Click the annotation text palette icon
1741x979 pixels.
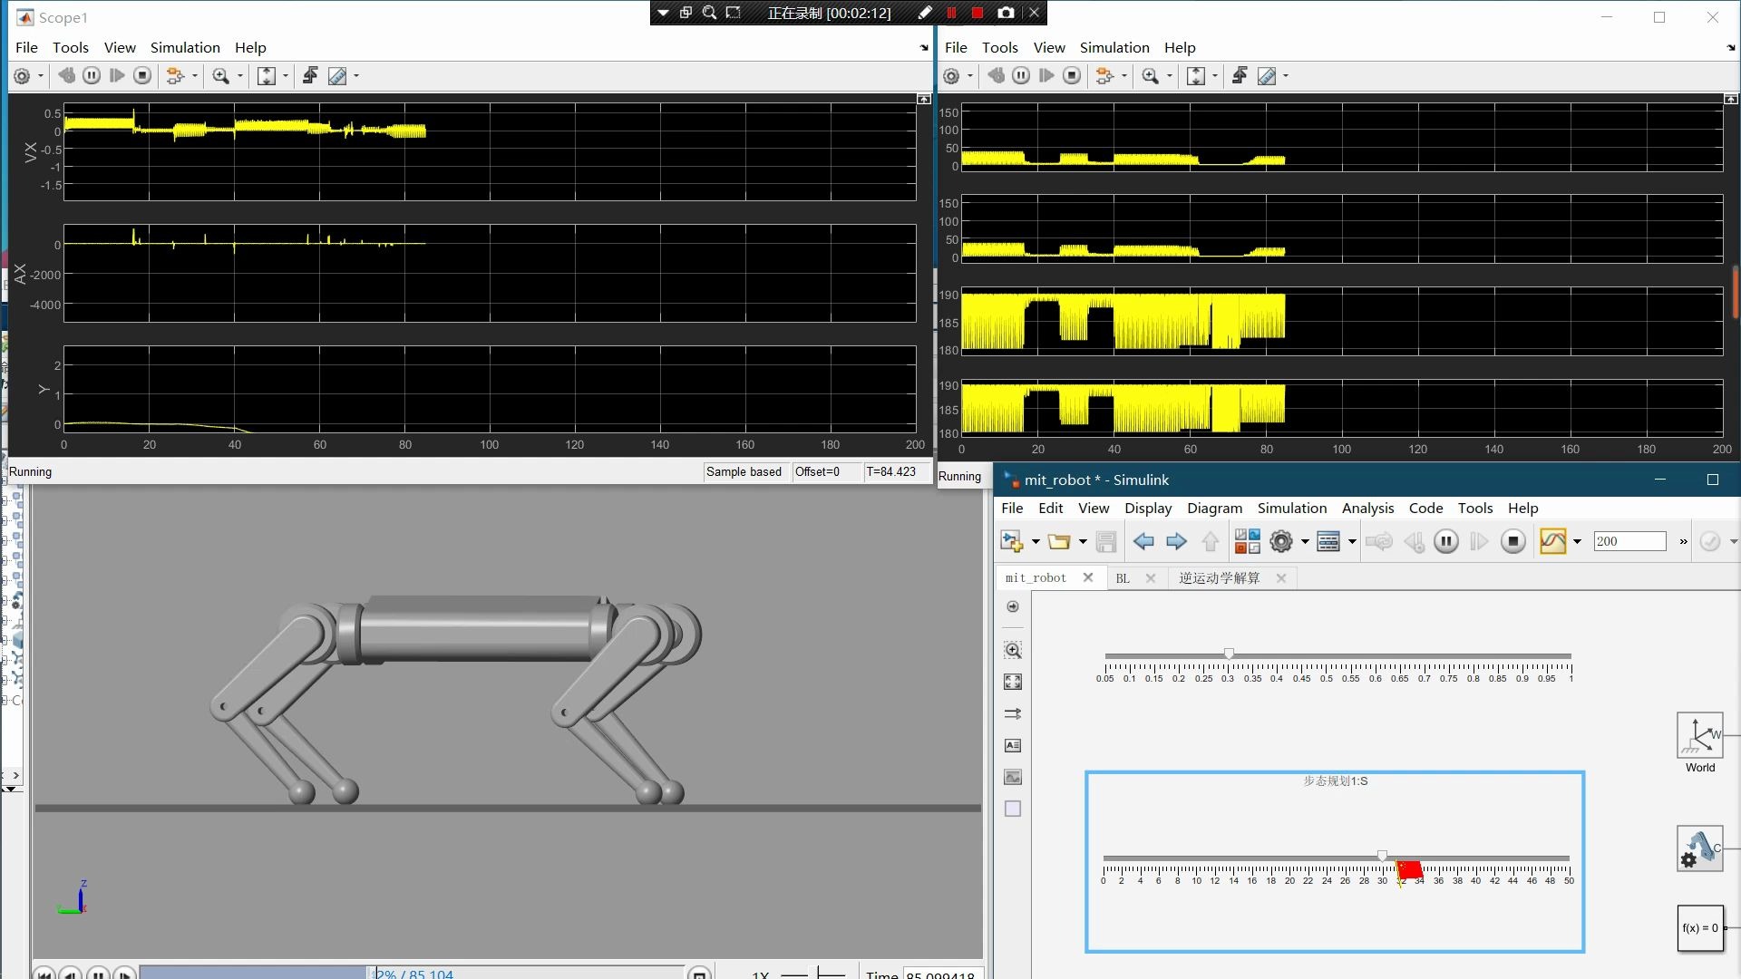[x=1013, y=745]
